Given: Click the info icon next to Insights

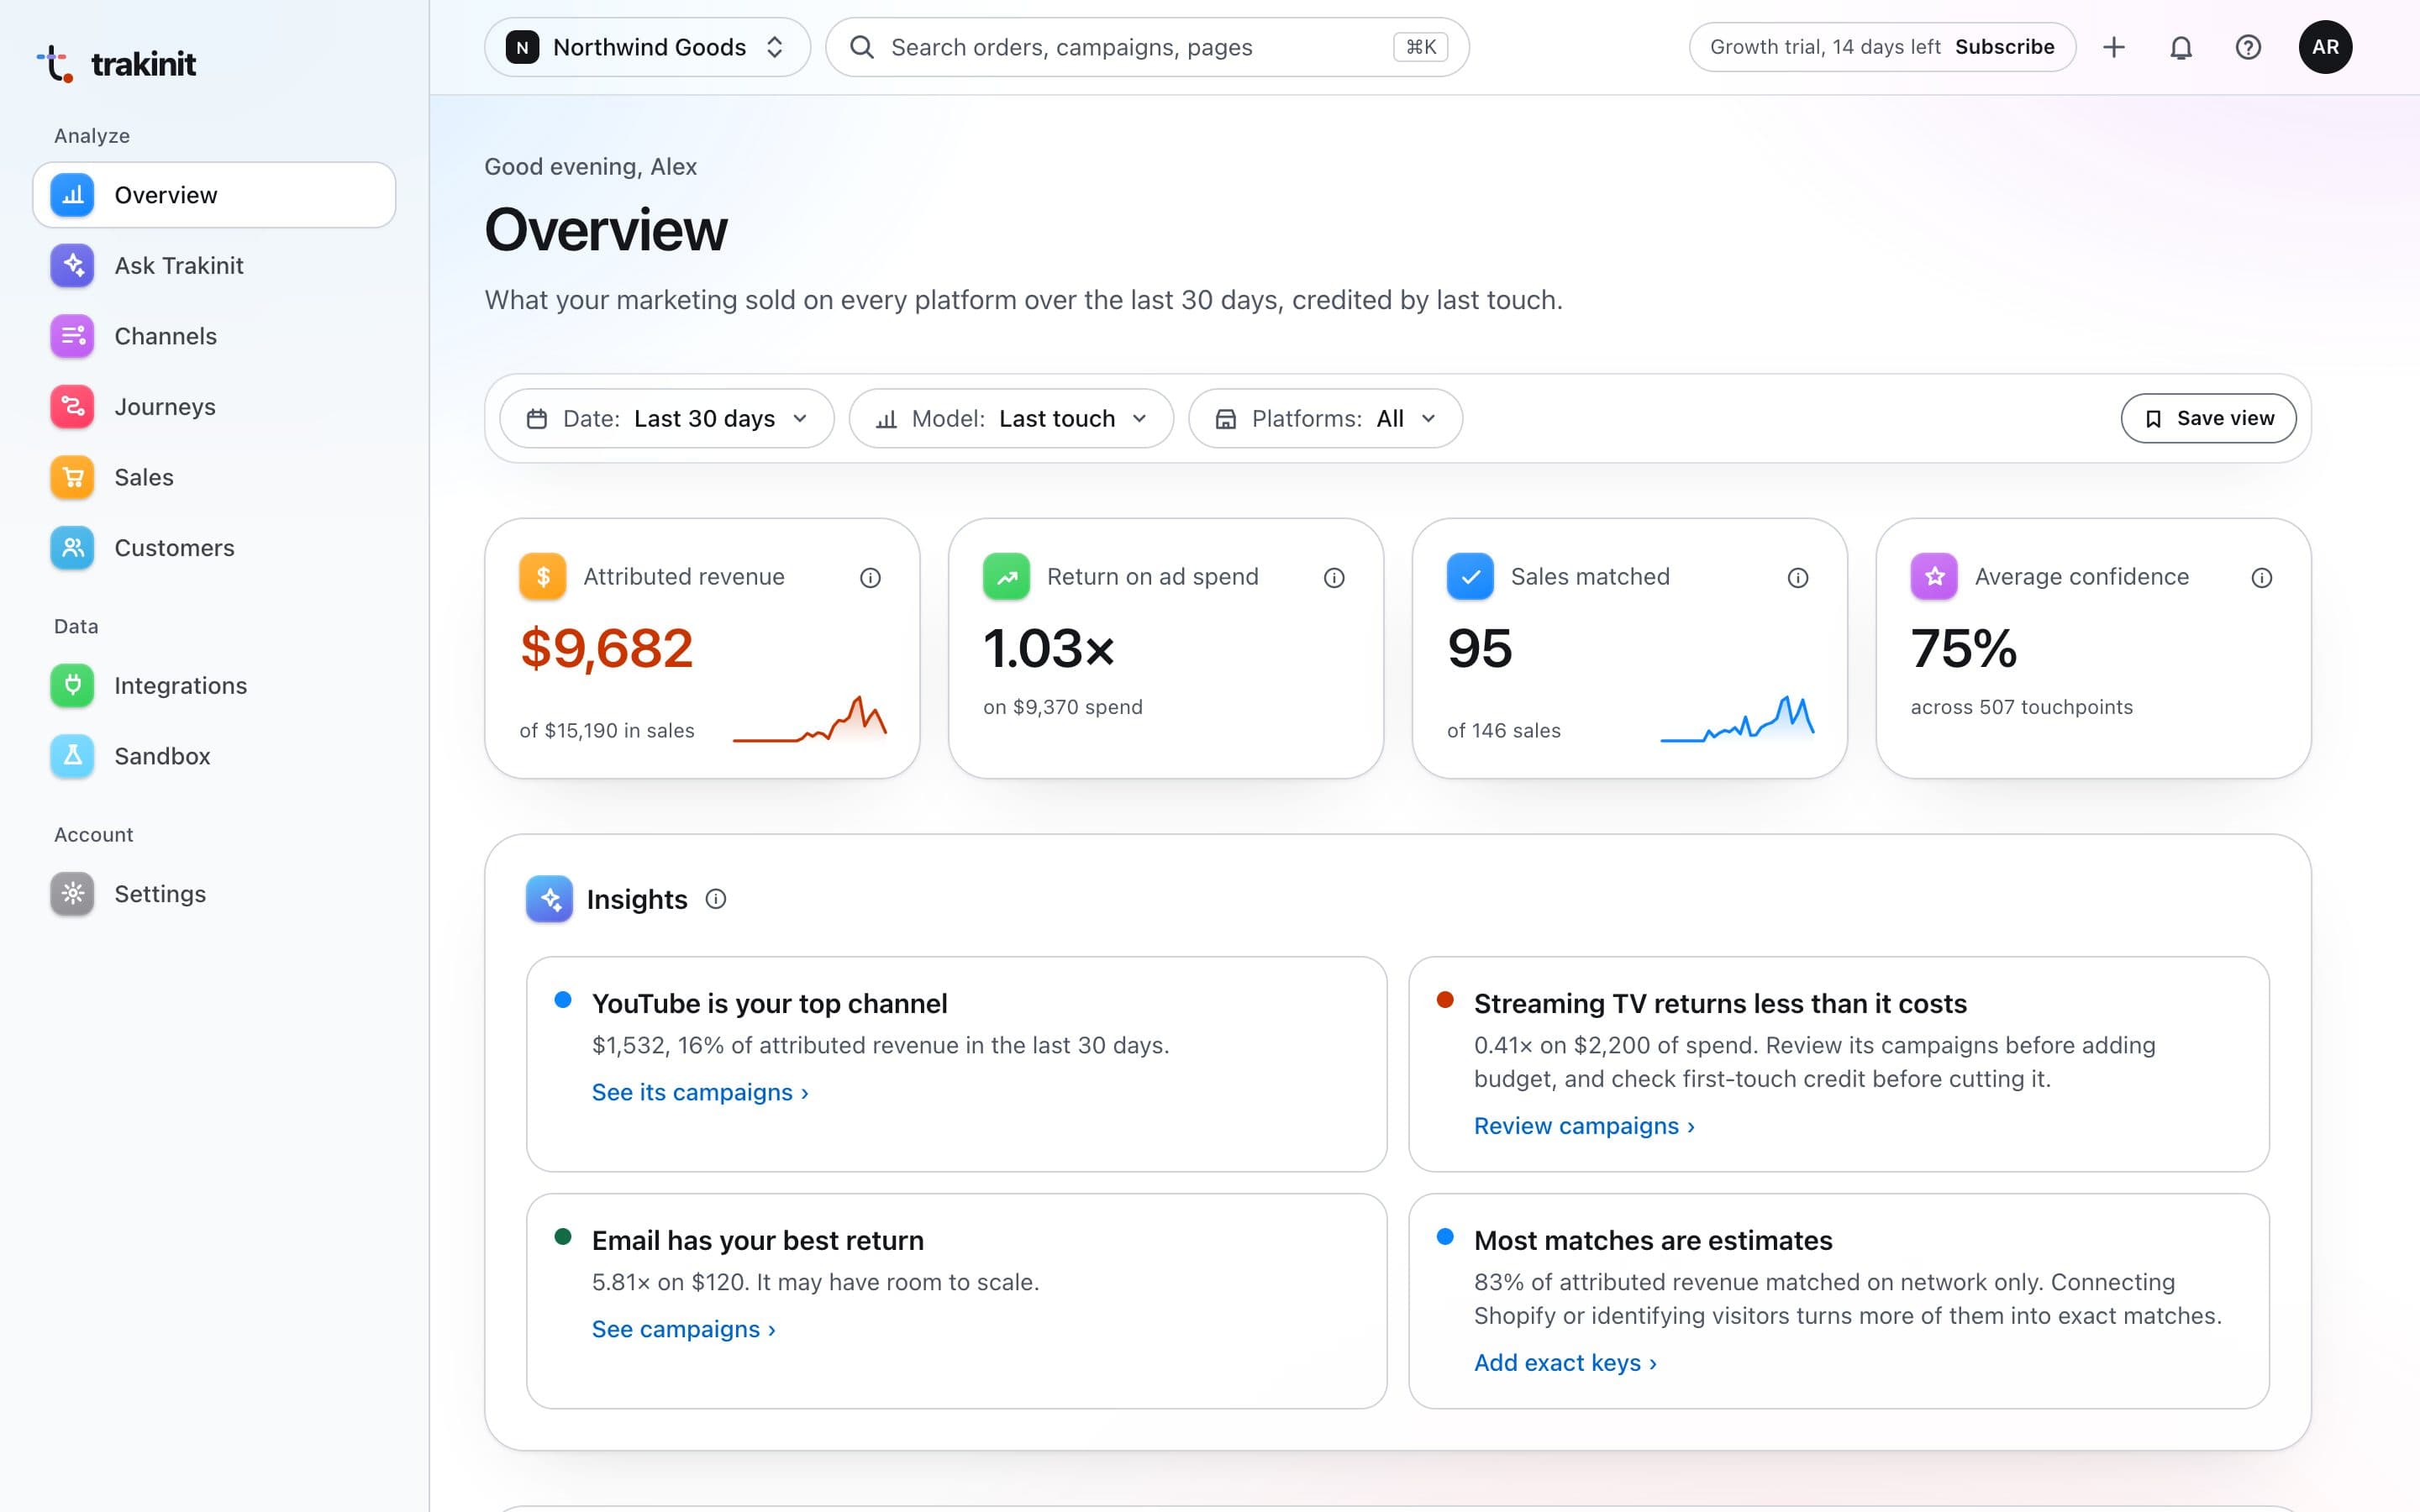Looking at the screenshot, I should [x=716, y=899].
